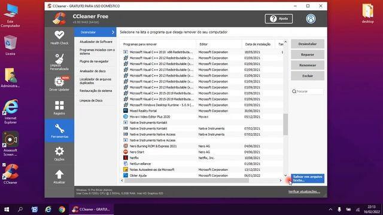This screenshot has width=383, height=215.
Task: Sort by Editor column header
Action: point(219,44)
